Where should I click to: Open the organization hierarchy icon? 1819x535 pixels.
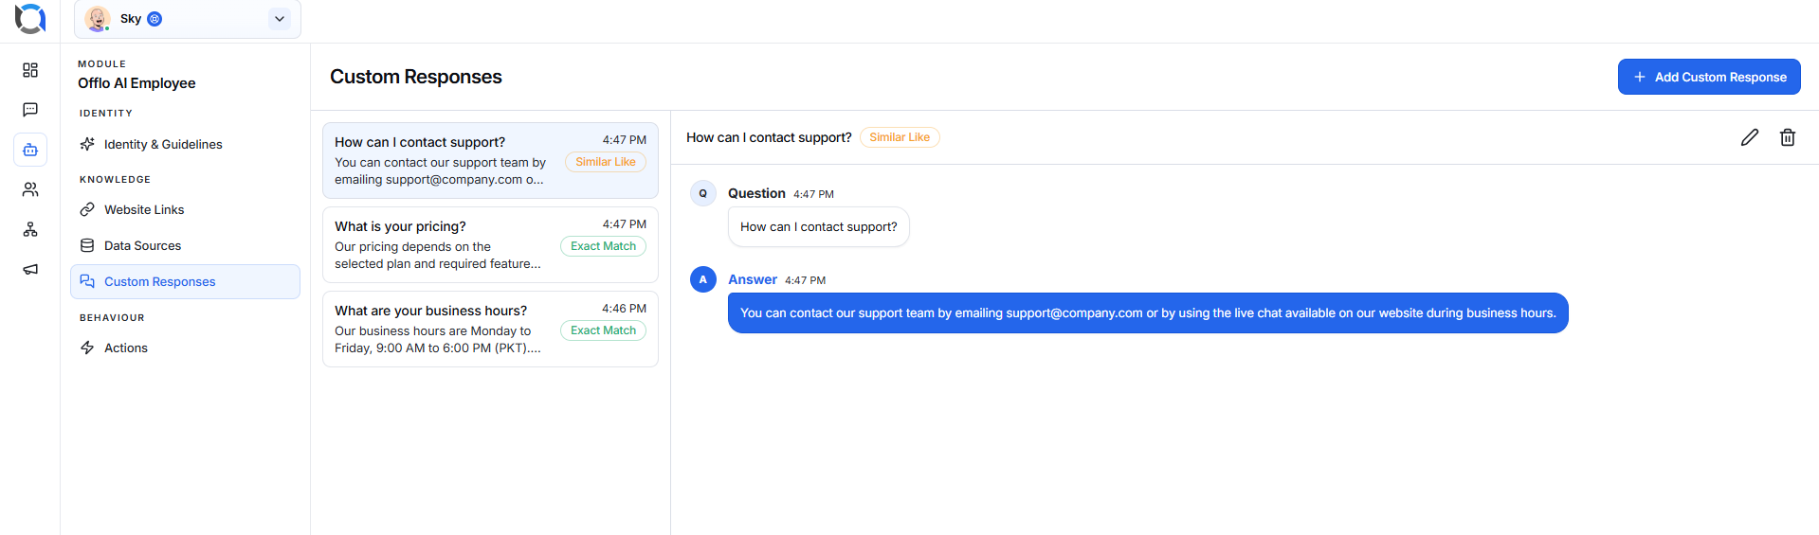pyautogui.click(x=30, y=229)
